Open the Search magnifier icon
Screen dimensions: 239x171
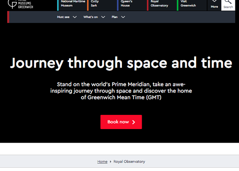(x=228, y=2)
